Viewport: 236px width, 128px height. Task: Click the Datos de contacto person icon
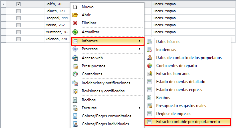click(x=150, y=58)
